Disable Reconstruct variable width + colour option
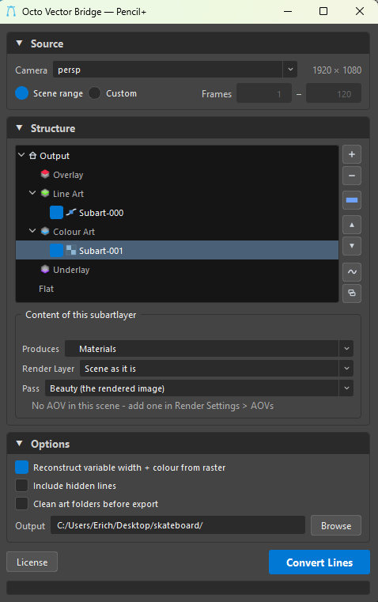The width and height of the screenshot is (378, 602). click(x=21, y=468)
